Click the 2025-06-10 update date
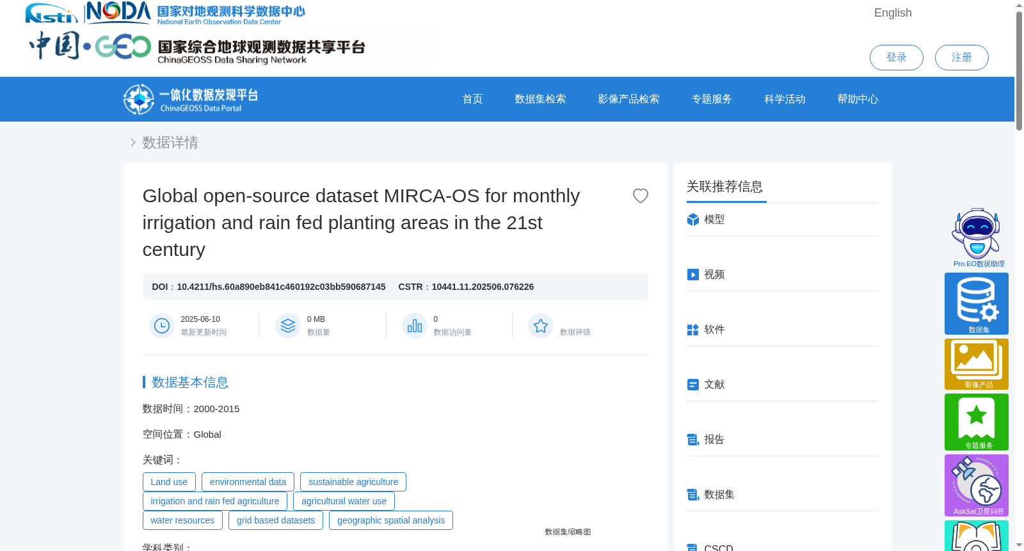Viewport: 1024px width, 551px height. point(200,319)
